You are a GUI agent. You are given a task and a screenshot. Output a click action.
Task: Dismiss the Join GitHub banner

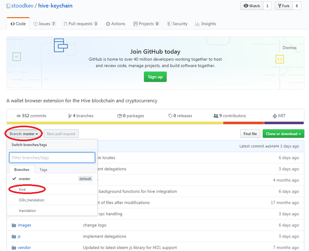coord(290,48)
